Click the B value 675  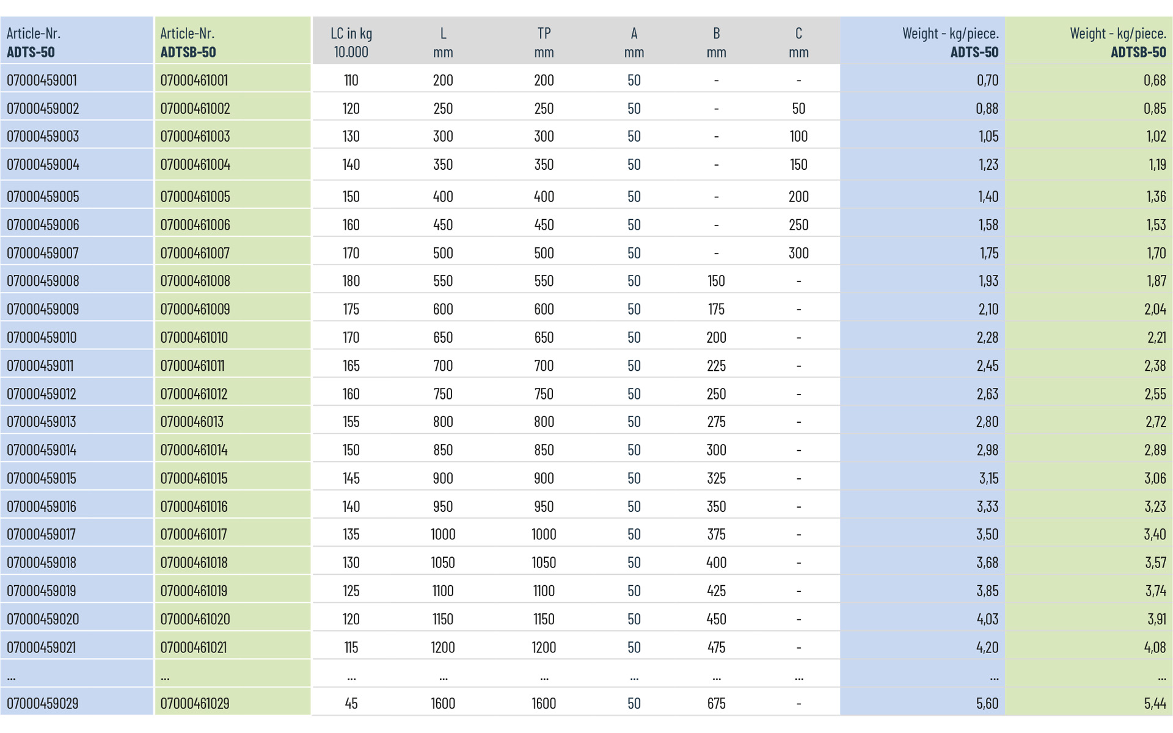pyautogui.click(x=716, y=704)
